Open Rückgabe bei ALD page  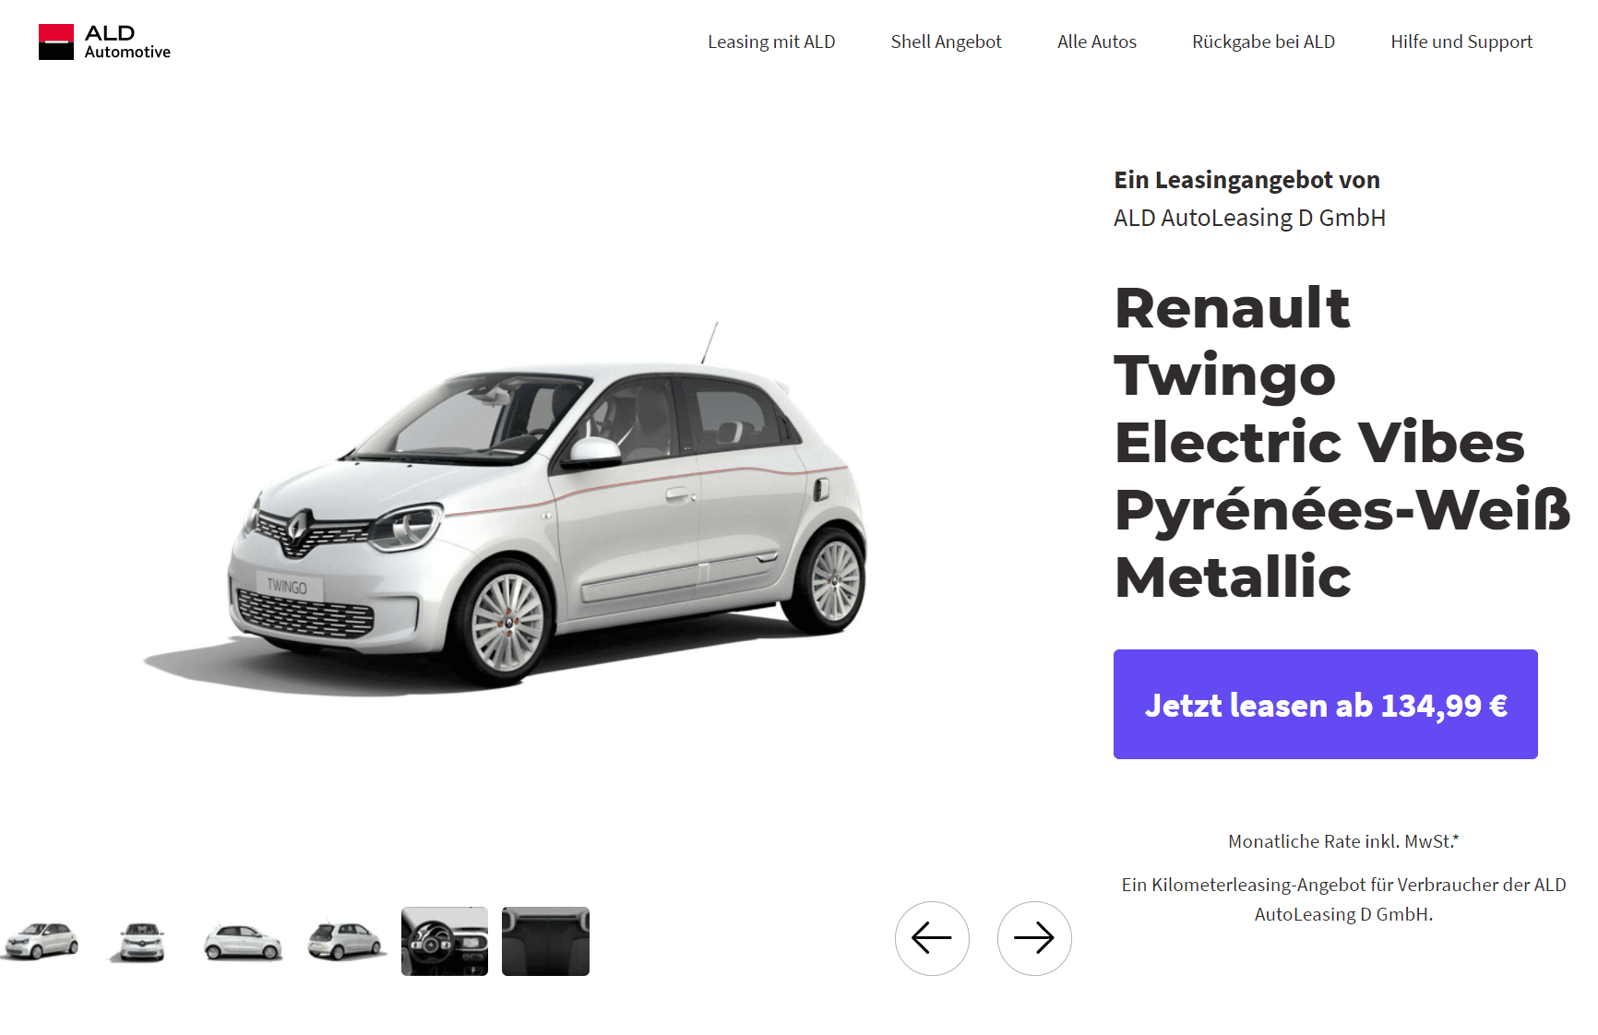click(1263, 42)
